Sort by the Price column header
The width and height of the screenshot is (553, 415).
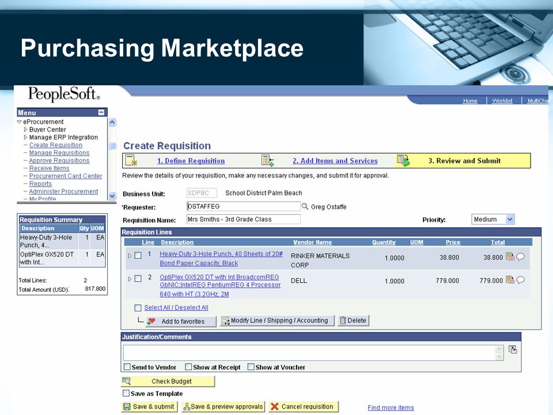point(453,242)
